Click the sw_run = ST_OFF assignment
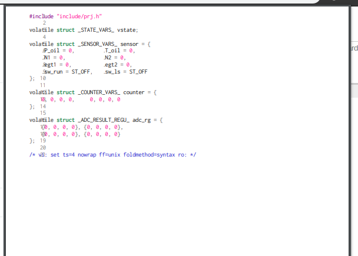The height and width of the screenshot is (256, 358). [67, 72]
